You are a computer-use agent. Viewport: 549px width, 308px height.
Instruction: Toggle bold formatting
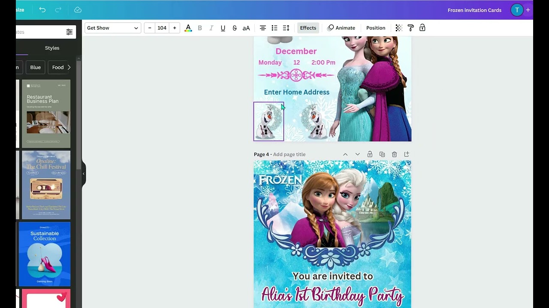[x=200, y=28]
